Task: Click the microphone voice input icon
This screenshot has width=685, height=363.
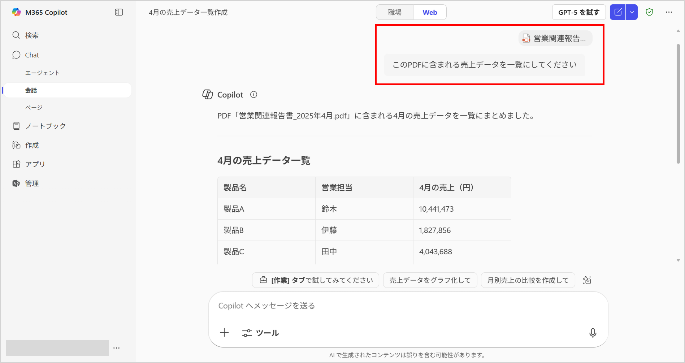Action: coord(593,333)
